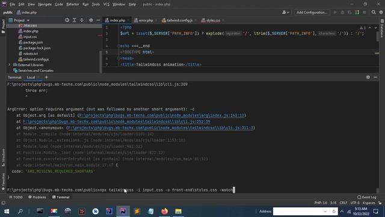385x217 pixels.
Task: Open the View menu
Action: 31,4
